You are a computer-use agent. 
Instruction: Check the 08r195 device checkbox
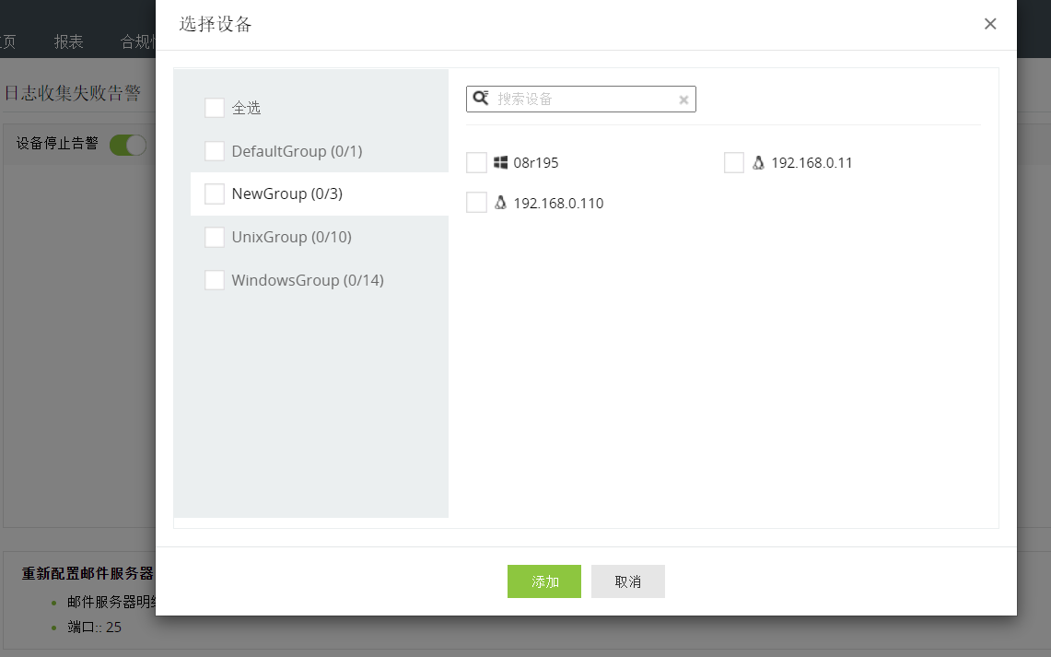(476, 162)
